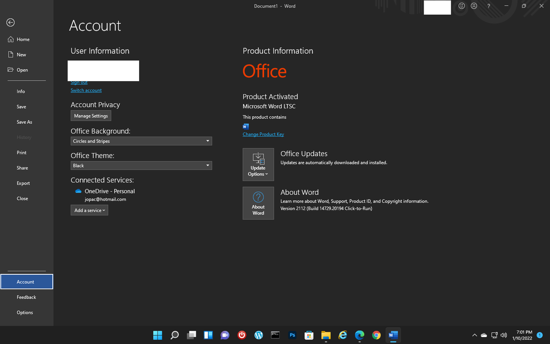
Task: Launch the Chat camera app in taskbar
Action: click(x=225, y=335)
